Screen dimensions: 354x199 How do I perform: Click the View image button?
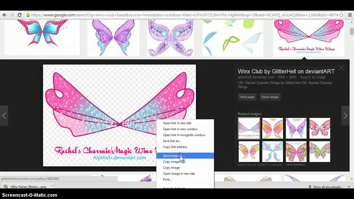click(270, 97)
